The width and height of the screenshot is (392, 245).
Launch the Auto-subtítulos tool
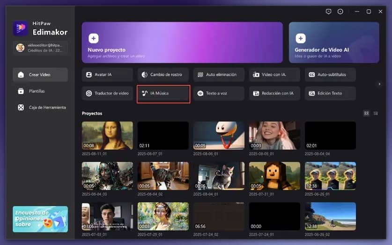point(330,75)
